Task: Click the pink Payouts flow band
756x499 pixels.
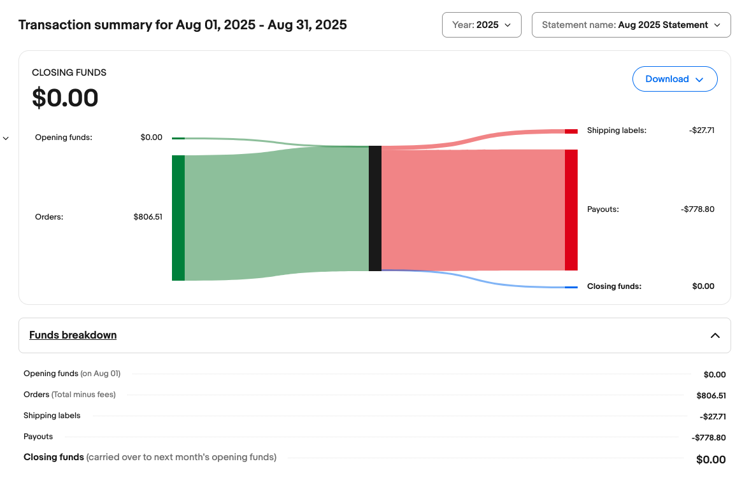Action: point(471,210)
